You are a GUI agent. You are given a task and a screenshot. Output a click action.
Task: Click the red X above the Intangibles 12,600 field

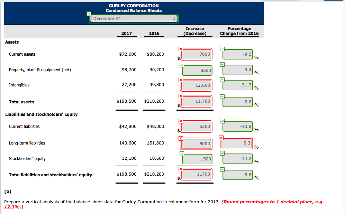(181, 80)
